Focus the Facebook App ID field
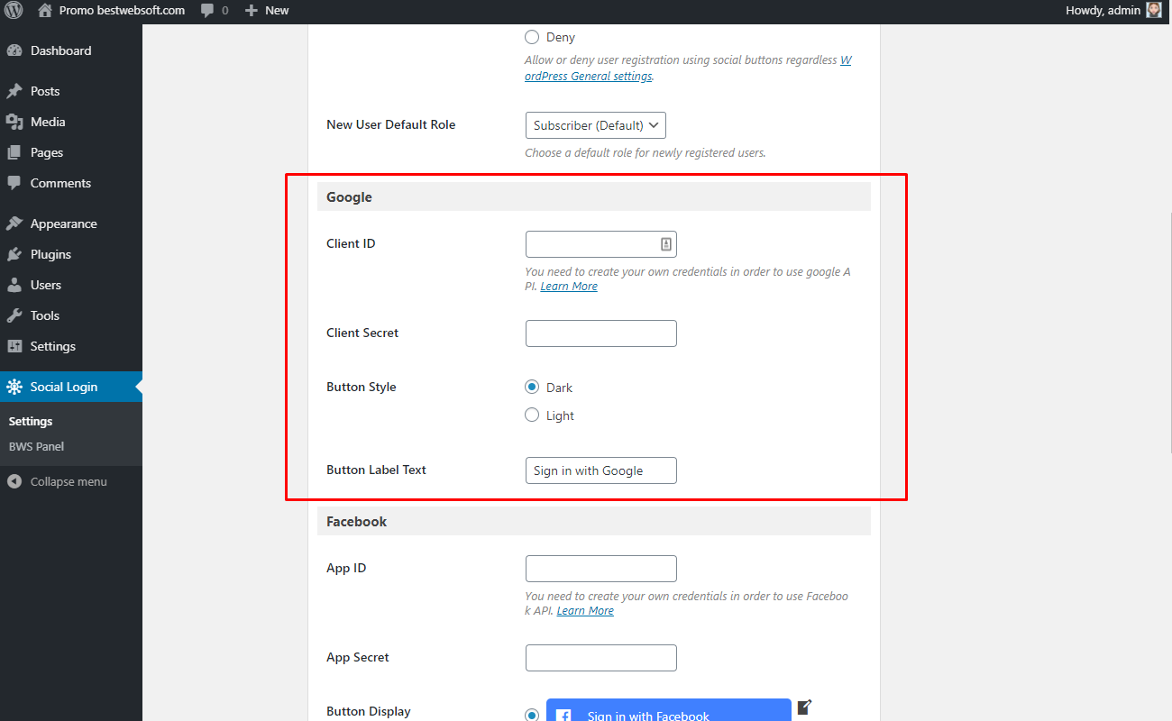Screen dimensions: 1172x721 [x=601, y=569]
